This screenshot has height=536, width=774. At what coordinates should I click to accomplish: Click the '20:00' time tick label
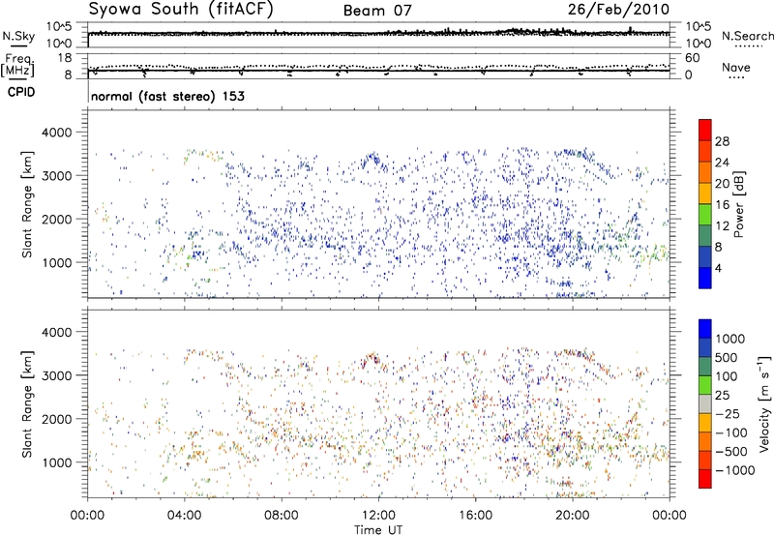pos(573,516)
